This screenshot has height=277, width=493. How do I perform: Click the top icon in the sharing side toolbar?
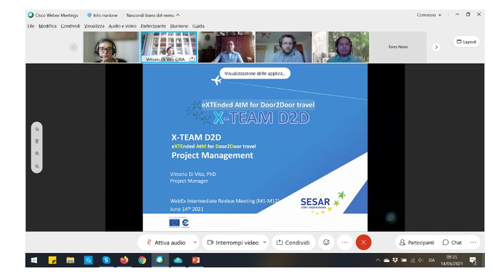tap(37, 129)
